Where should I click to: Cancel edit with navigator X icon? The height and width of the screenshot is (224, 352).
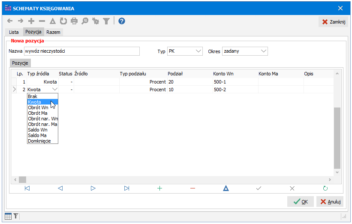pos(292,188)
